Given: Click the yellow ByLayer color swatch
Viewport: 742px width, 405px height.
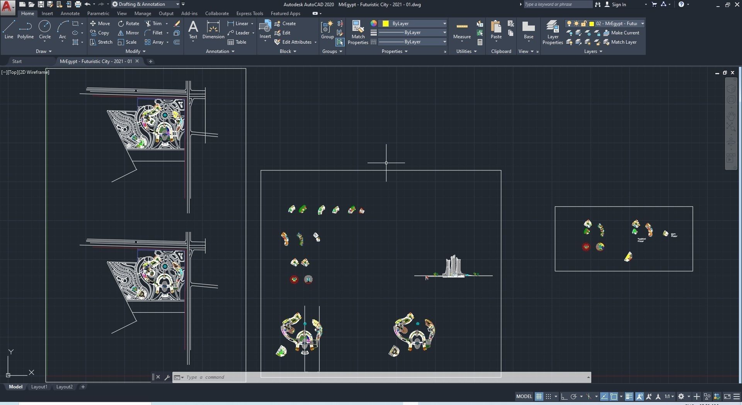Looking at the screenshot, I should tap(386, 24).
